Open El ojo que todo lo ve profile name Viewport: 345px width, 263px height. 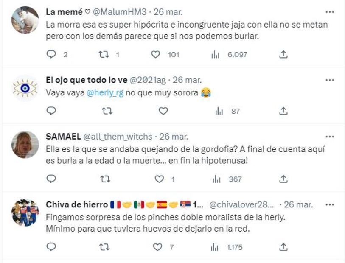pos(86,80)
